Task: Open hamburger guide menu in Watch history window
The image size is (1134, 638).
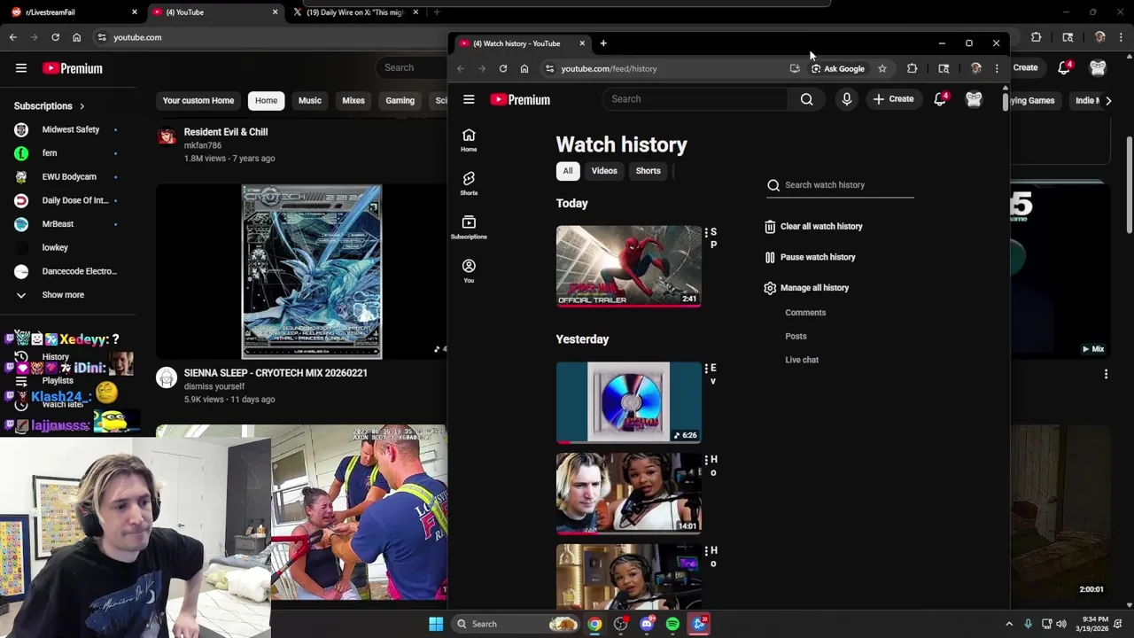Action: [469, 99]
